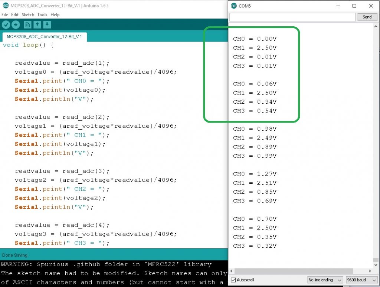
Task: Click the Serial.print(" CH1 = ") line
Action: (62, 135)
